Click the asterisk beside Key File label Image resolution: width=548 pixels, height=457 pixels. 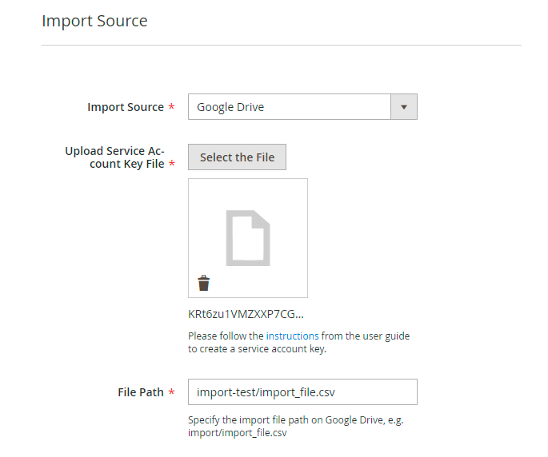point(171,165)
